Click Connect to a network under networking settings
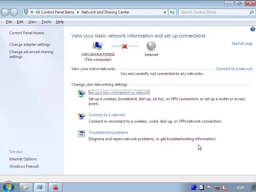 pos(107,115)
